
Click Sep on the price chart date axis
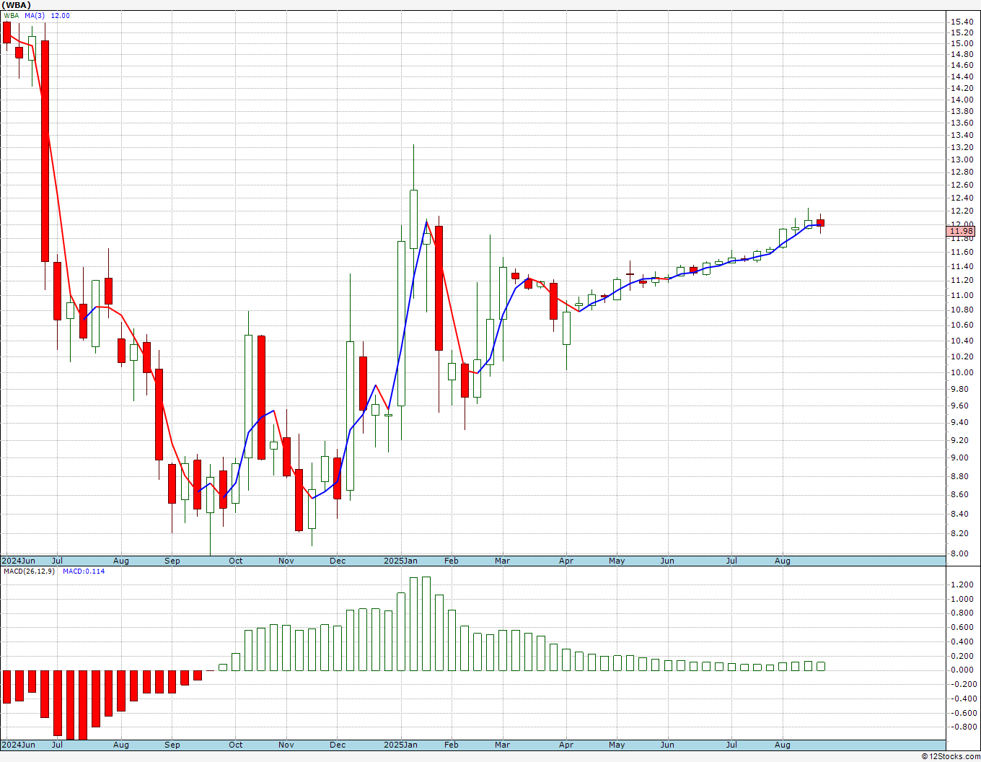172,561
